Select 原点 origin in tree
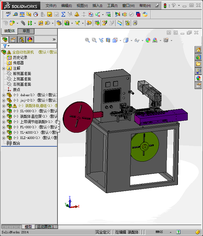Viewport: 203px width, 236px height. click(x=17, y=90)
